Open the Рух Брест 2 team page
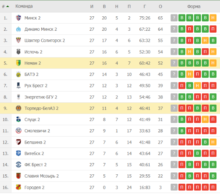 [36, 86]
